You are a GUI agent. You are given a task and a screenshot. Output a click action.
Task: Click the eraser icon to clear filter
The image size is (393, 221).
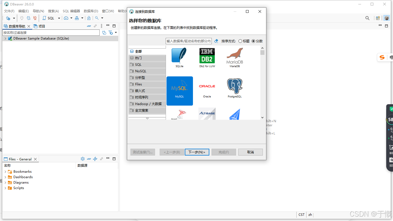click(216, 41)
